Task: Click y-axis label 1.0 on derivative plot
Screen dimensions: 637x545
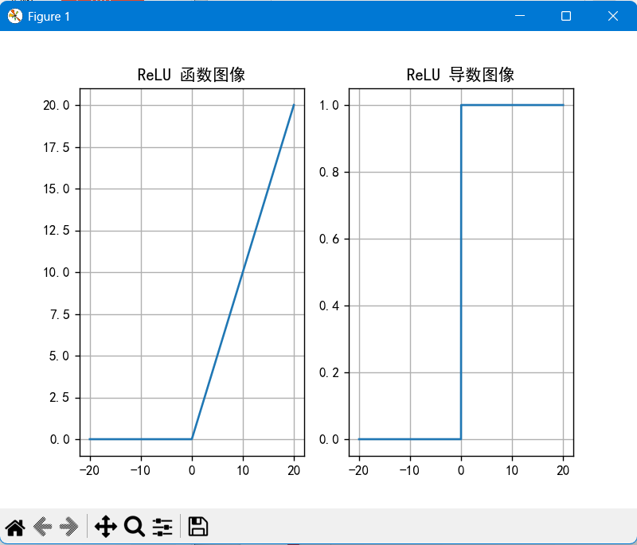Action: pos(329,106)
